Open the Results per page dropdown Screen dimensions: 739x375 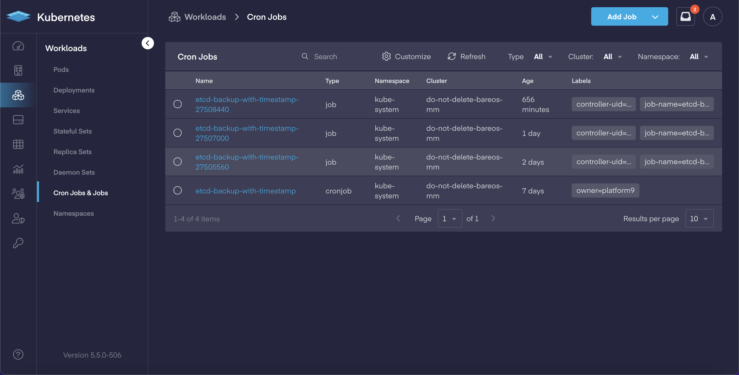click(x=699, y=219)
